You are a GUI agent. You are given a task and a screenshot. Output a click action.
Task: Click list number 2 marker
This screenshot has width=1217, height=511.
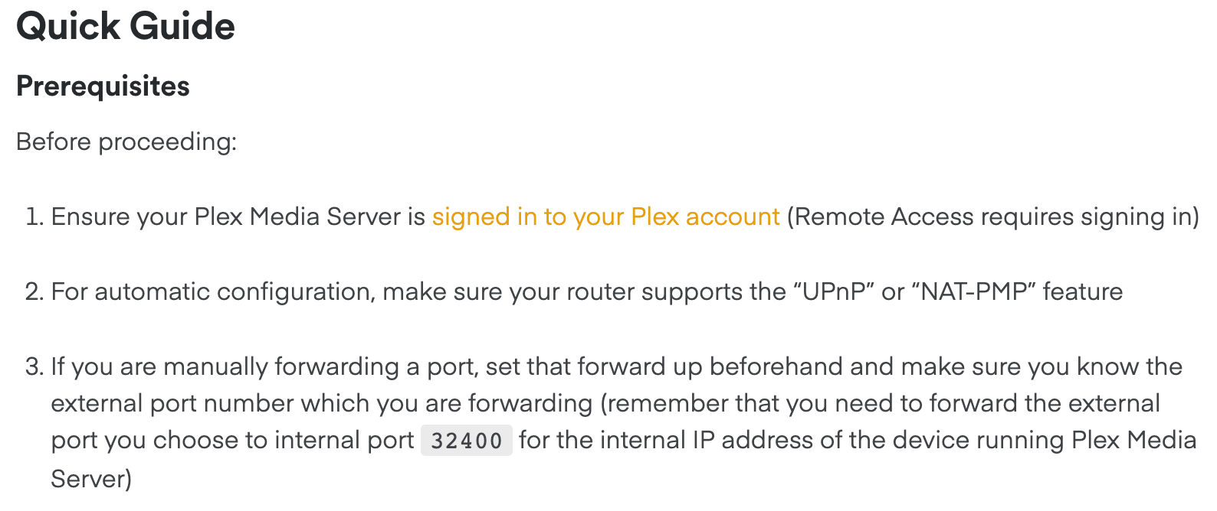(x=34, y=292)
